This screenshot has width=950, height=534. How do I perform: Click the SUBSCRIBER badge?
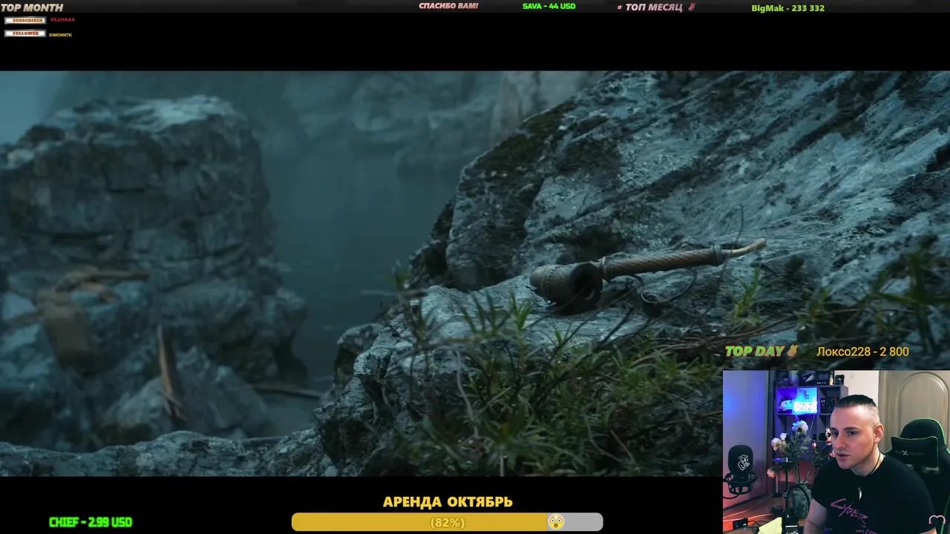point(25,20)
